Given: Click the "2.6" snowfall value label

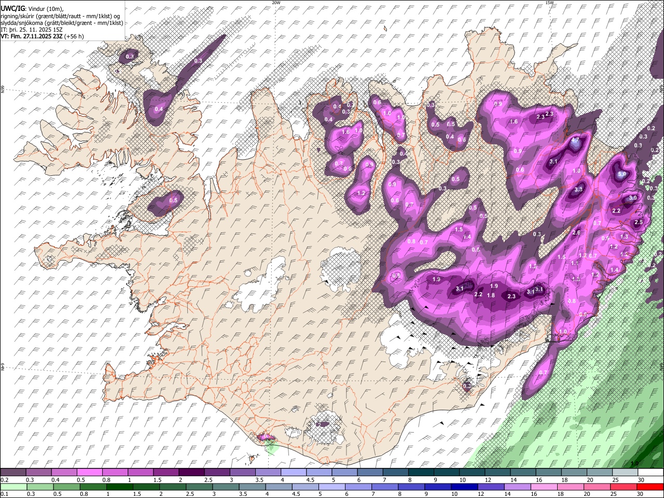Looking at the screenshot, I should coord(576,233).
